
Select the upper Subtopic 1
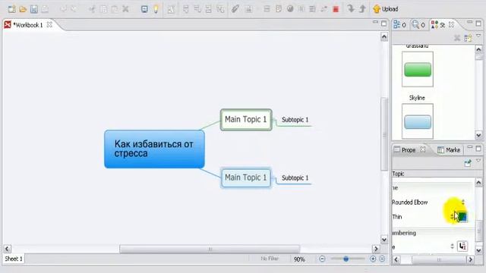pos(295,120)
